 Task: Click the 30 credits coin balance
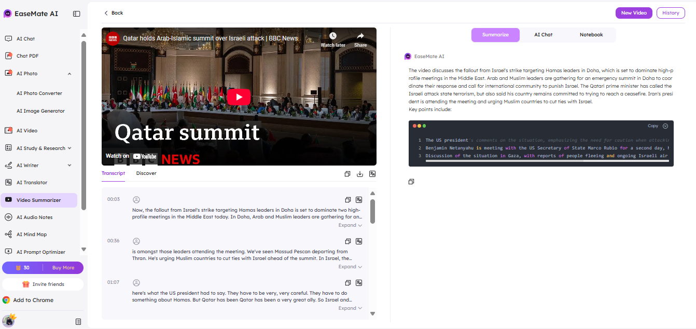point(22,268)
